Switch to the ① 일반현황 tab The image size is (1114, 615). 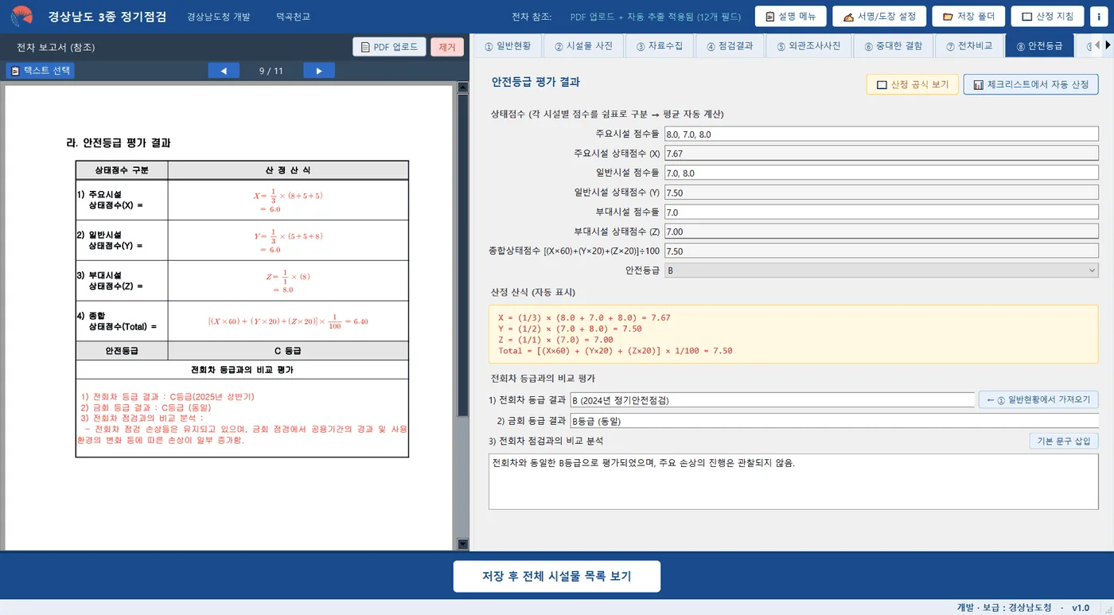coord(508,46)
